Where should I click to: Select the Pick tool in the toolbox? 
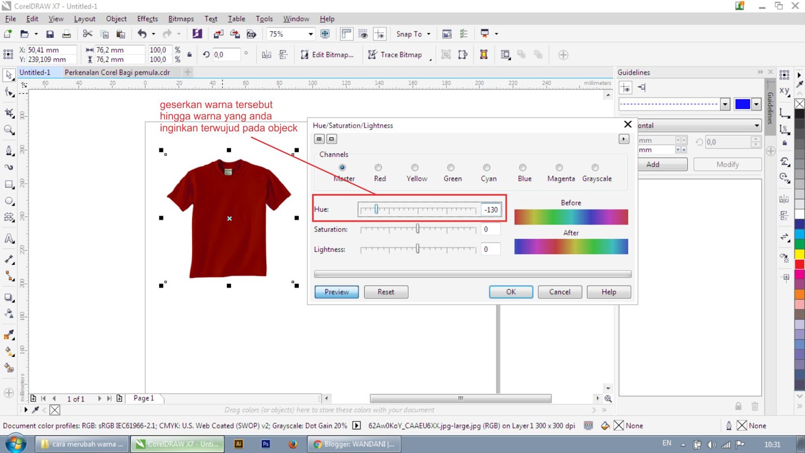(9, 75)
